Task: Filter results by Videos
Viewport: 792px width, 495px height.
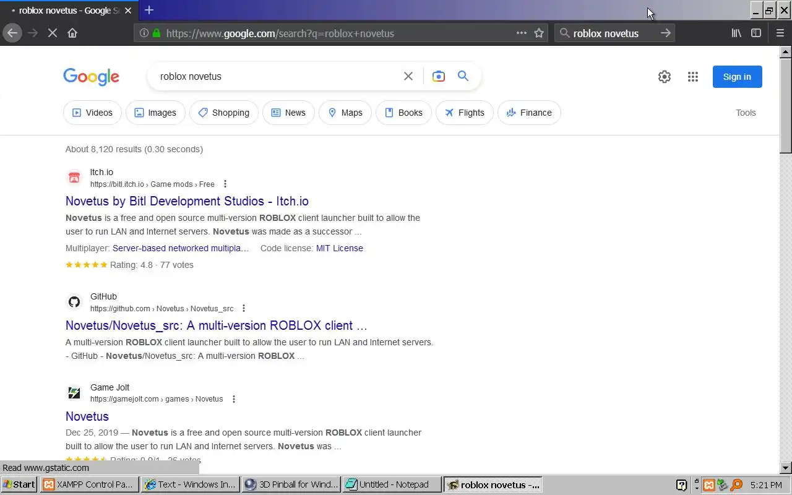Action: [x=92, y=113]
